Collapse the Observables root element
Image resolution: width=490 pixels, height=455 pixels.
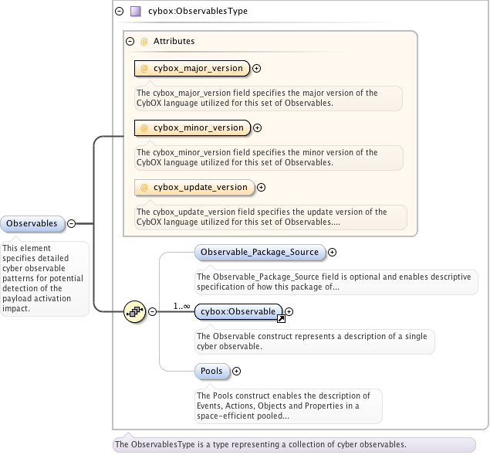[72, 224]
